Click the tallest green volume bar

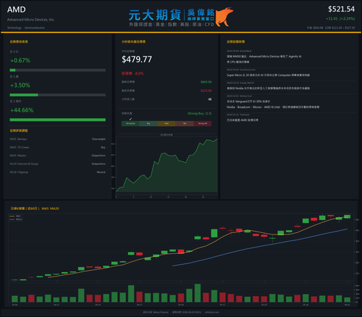tap(198, 293)
